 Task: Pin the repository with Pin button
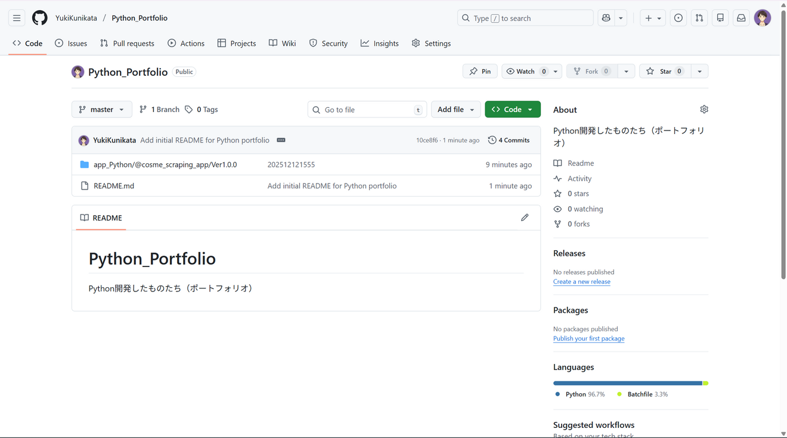(x=480, y=72)
